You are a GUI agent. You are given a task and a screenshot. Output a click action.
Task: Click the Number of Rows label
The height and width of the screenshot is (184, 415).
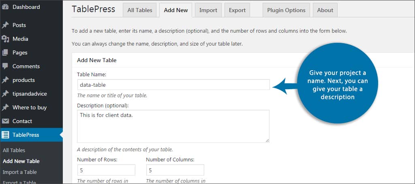[x=97, y=159]
